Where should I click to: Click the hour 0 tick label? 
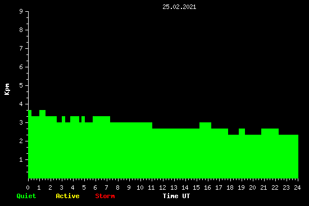click(28, 187)
